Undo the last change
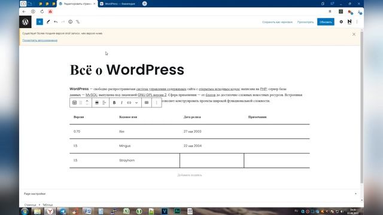Screen dimensions: 383x215 point(56,22)
